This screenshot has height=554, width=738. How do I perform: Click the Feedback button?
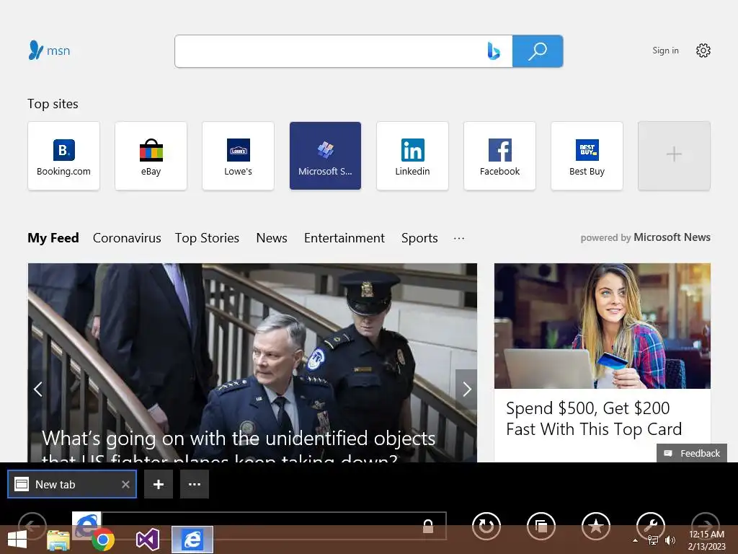click(691, 453)
